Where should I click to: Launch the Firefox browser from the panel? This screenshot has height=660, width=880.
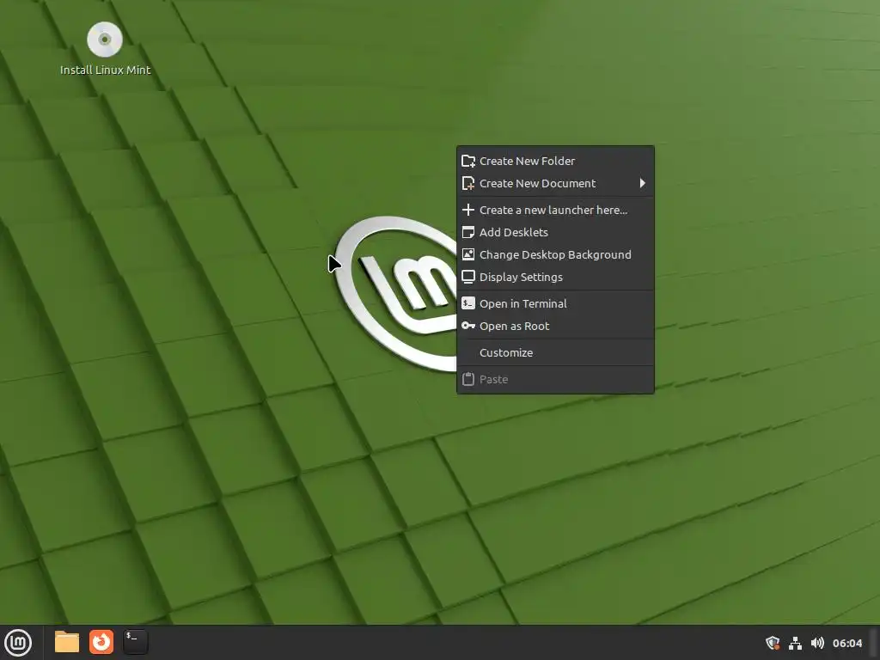tap(101, 642)
